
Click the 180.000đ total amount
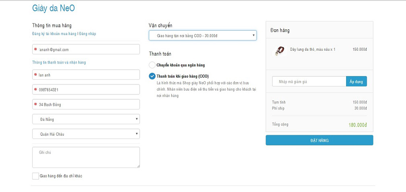click(x=358, y=125)
